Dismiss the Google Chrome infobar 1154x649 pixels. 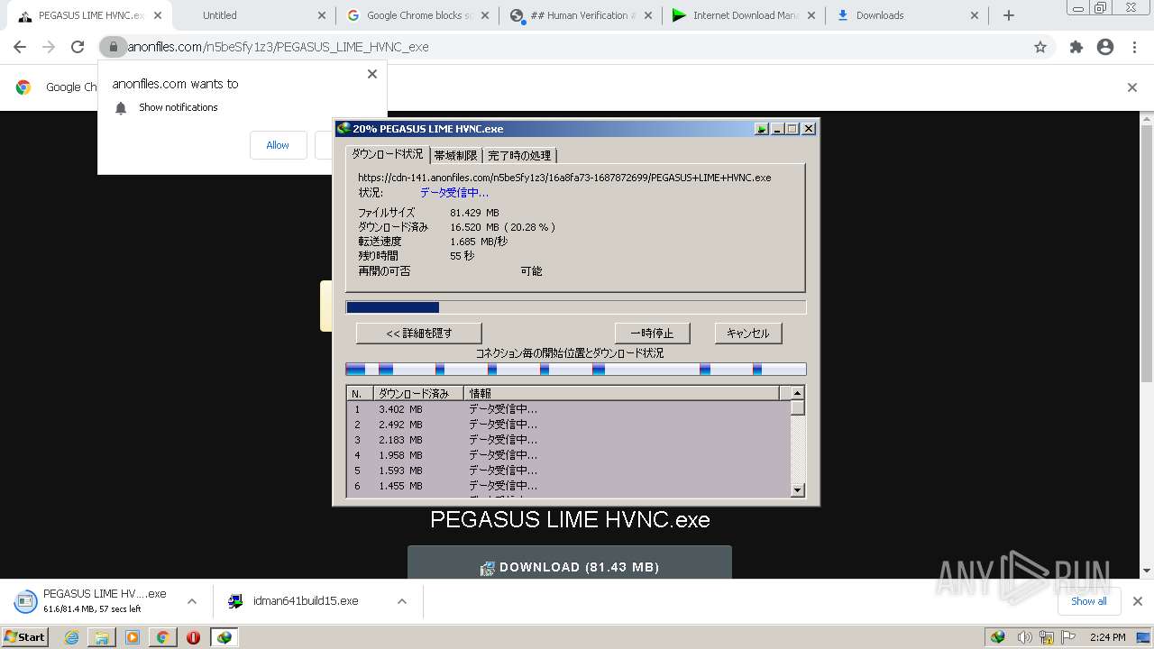pos(1132,87)
